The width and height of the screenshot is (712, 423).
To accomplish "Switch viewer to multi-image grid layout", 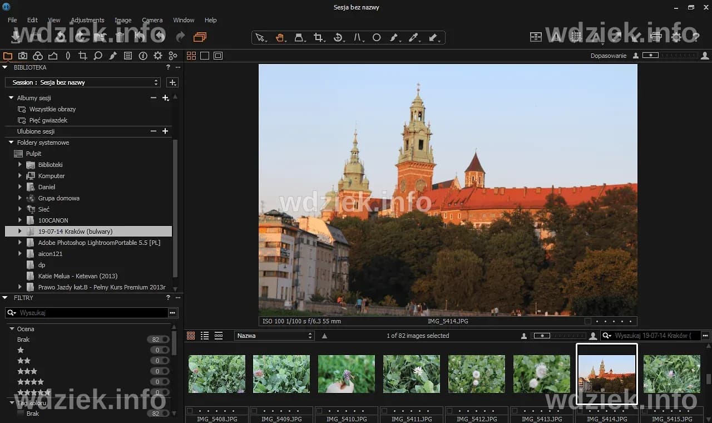I will pos(190,55).
